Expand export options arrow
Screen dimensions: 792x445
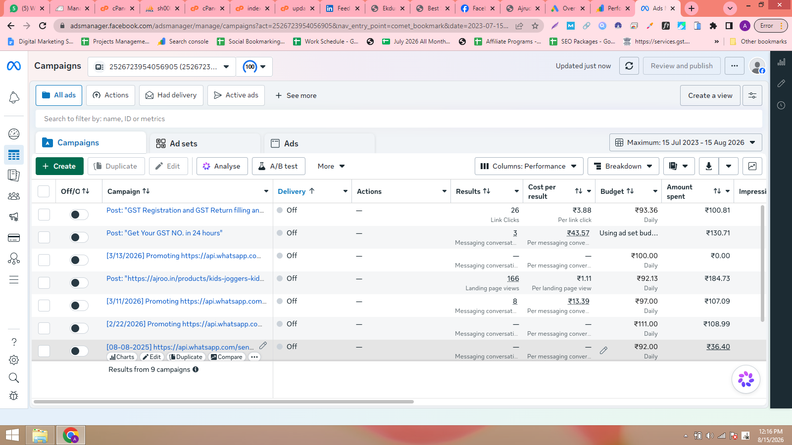coord(729,166)
